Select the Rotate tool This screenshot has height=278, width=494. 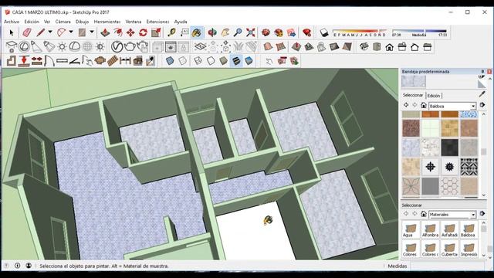tap(143, 32)
